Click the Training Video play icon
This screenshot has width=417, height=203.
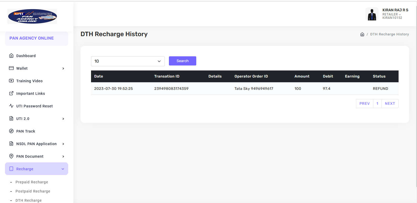11,81
